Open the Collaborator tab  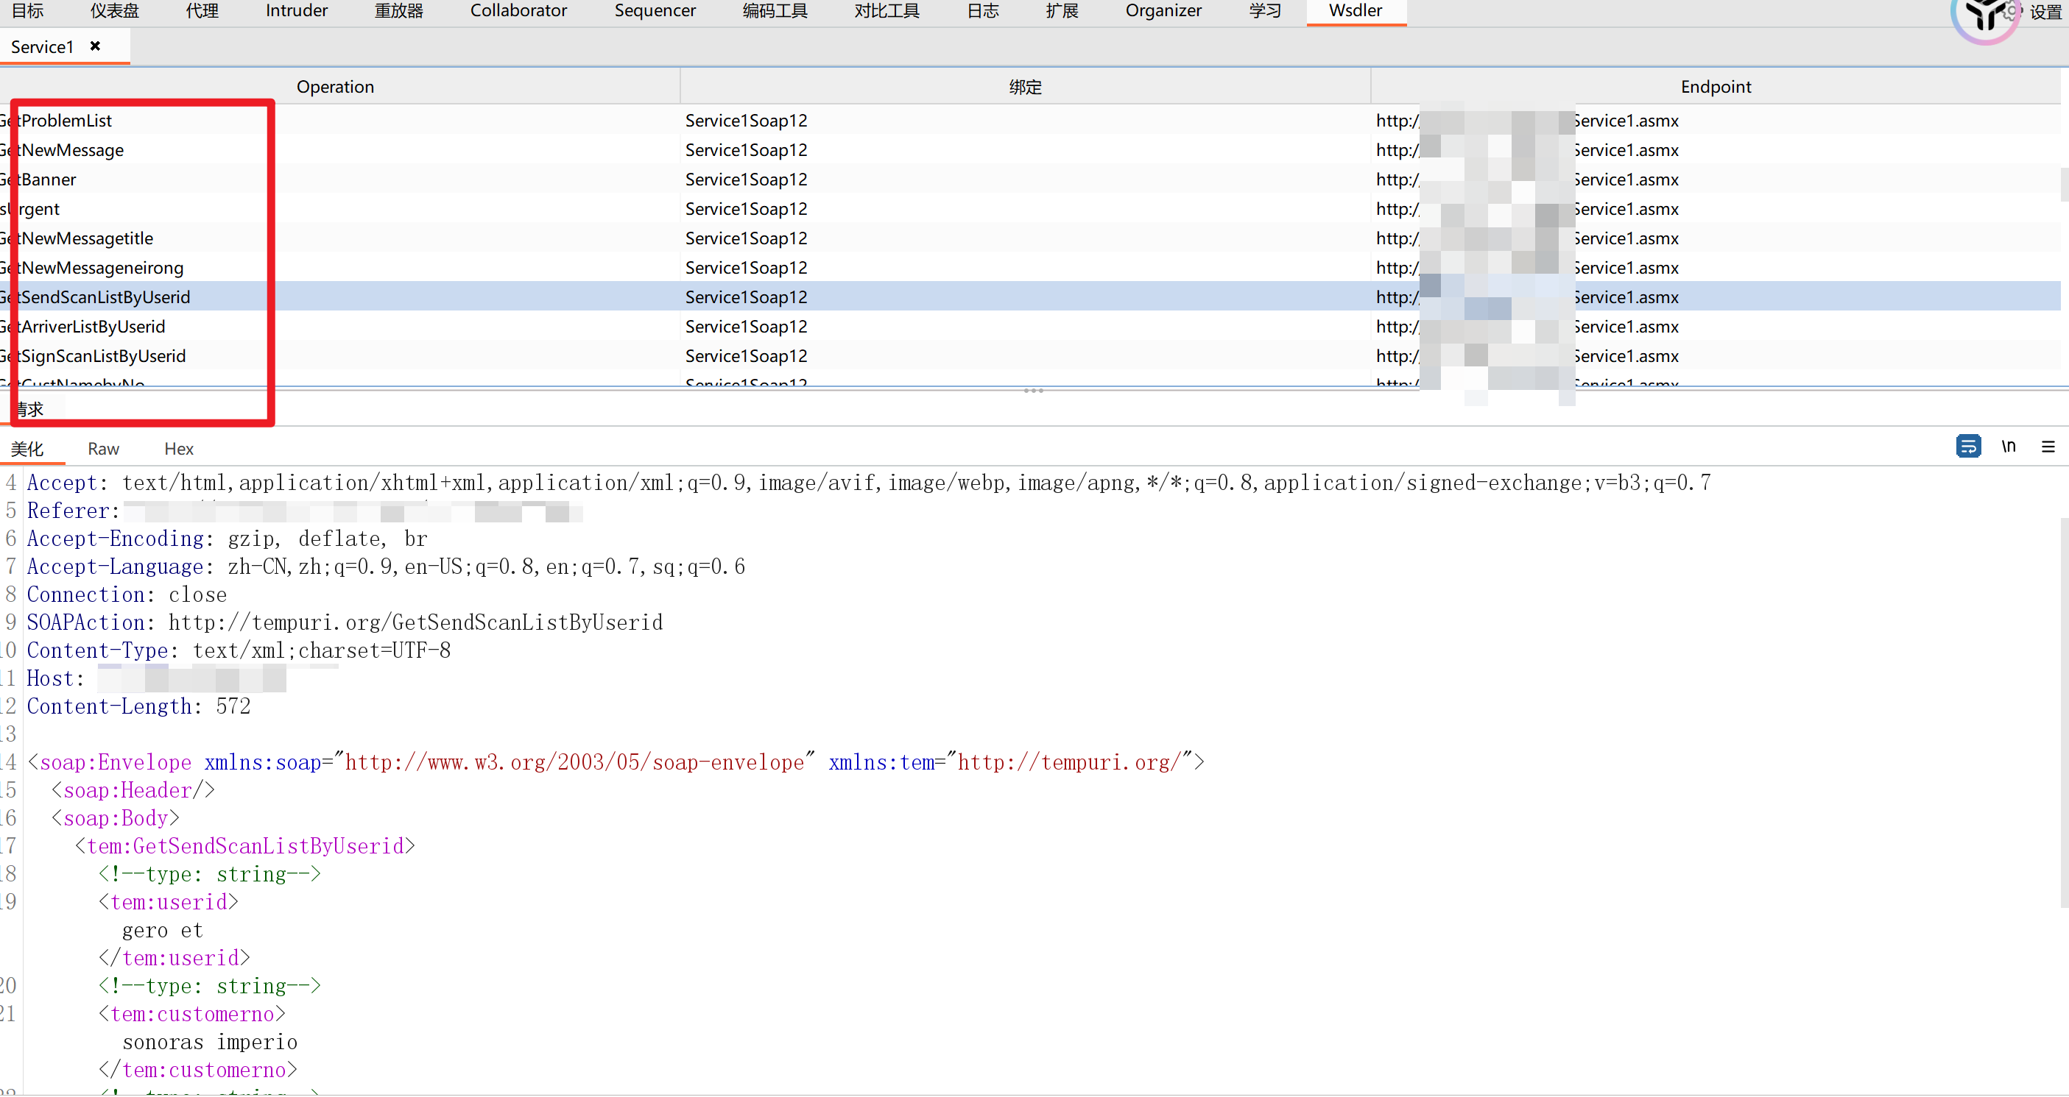(x=518, y=10)
